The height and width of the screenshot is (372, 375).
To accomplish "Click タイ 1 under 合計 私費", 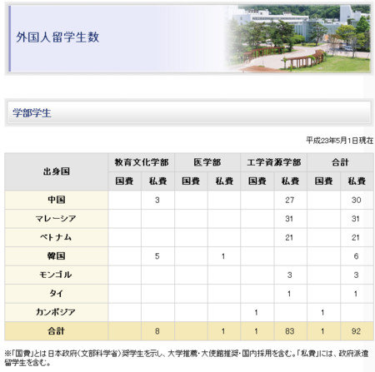I will pyautogui.click(x=356, y=294).
